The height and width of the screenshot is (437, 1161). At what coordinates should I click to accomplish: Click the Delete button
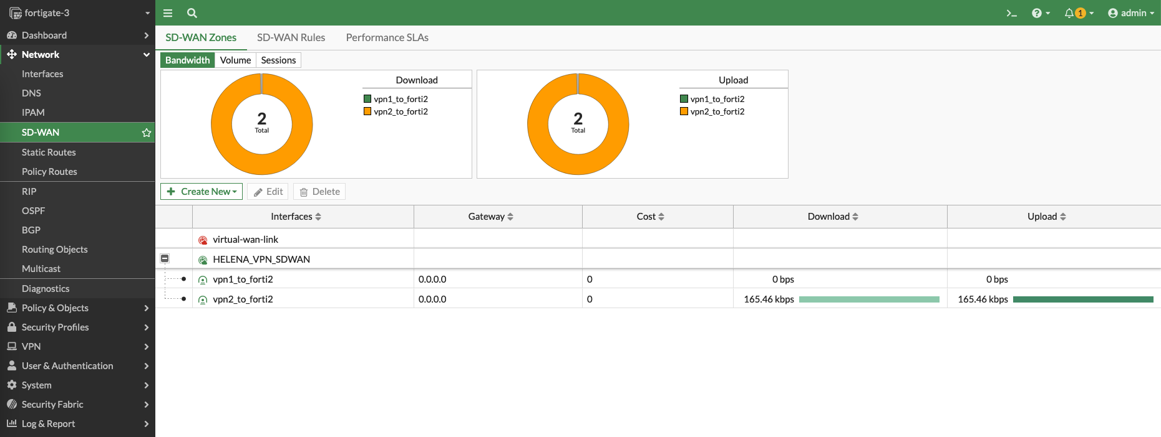319,192
